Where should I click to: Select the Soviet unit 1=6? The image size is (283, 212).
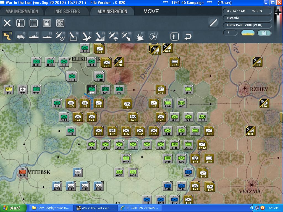coord(99,131)
